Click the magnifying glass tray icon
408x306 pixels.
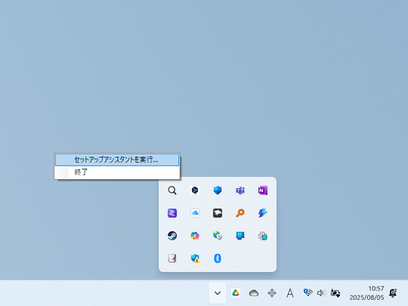pyautogui.click(x=172, y=190)
